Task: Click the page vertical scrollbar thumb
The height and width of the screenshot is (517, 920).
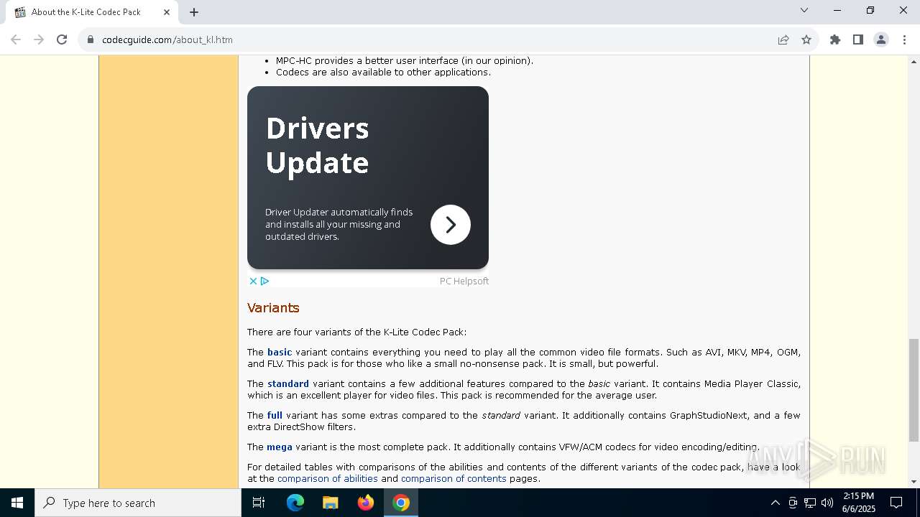Action: (x=914, y=390)
